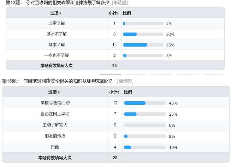Click the [单选题] label beside question 12

(x=120, y=3)
